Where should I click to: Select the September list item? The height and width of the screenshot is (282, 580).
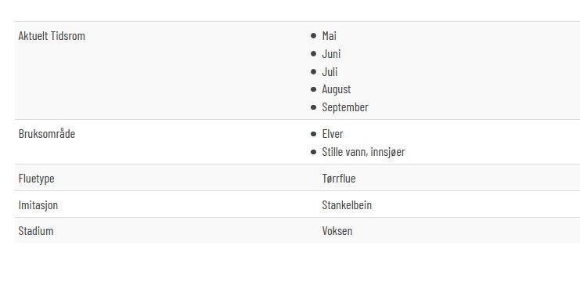(345, 107)
